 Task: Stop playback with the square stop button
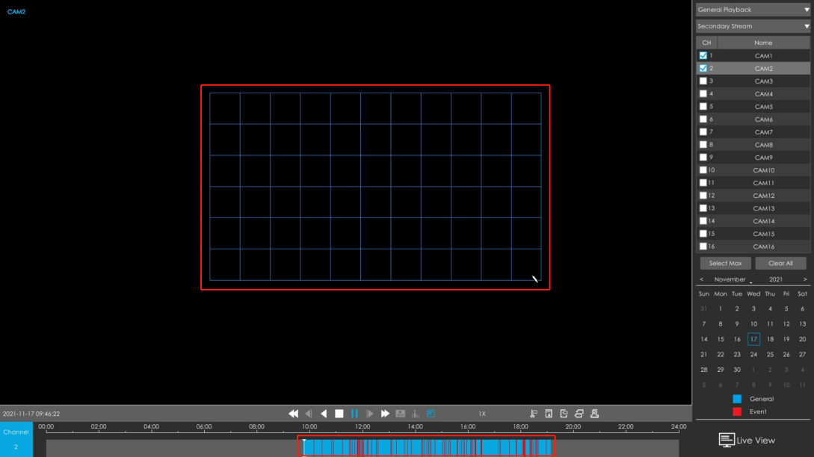[339, 414]
